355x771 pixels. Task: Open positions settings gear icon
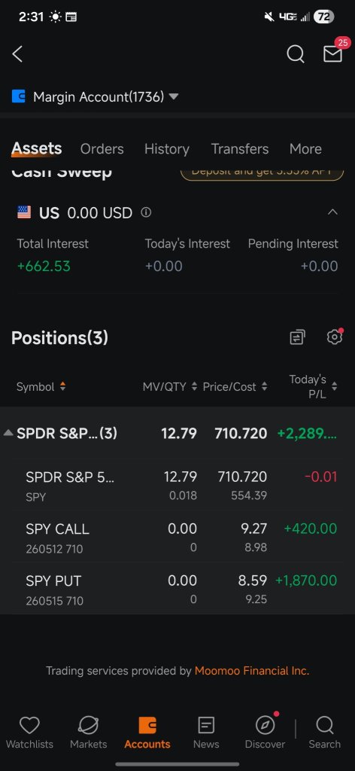[x=335, y=337]
